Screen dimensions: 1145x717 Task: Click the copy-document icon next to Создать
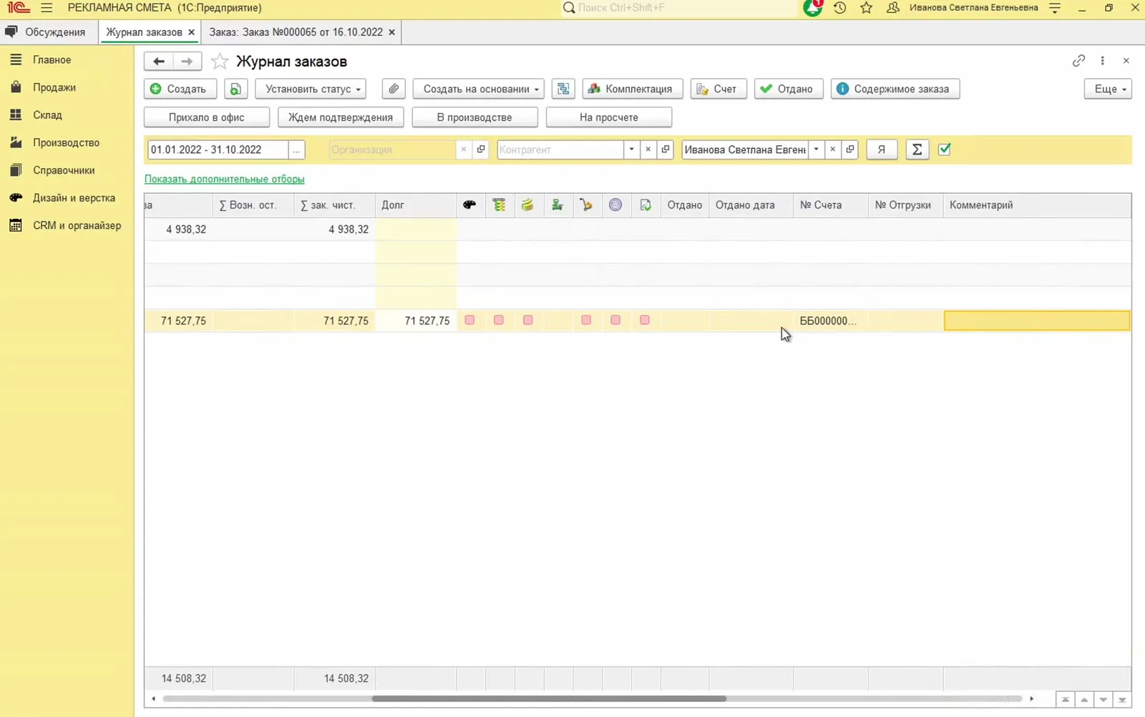click(235, 89)
